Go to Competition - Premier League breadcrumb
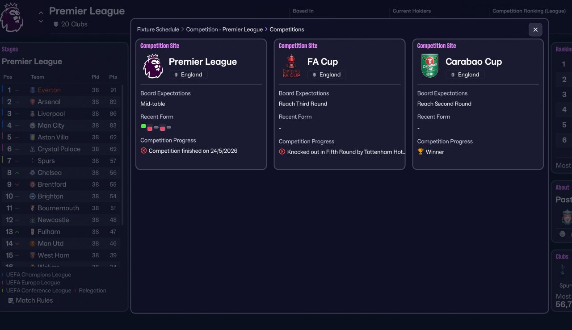 pyautogui.click(x=224, y=29)
